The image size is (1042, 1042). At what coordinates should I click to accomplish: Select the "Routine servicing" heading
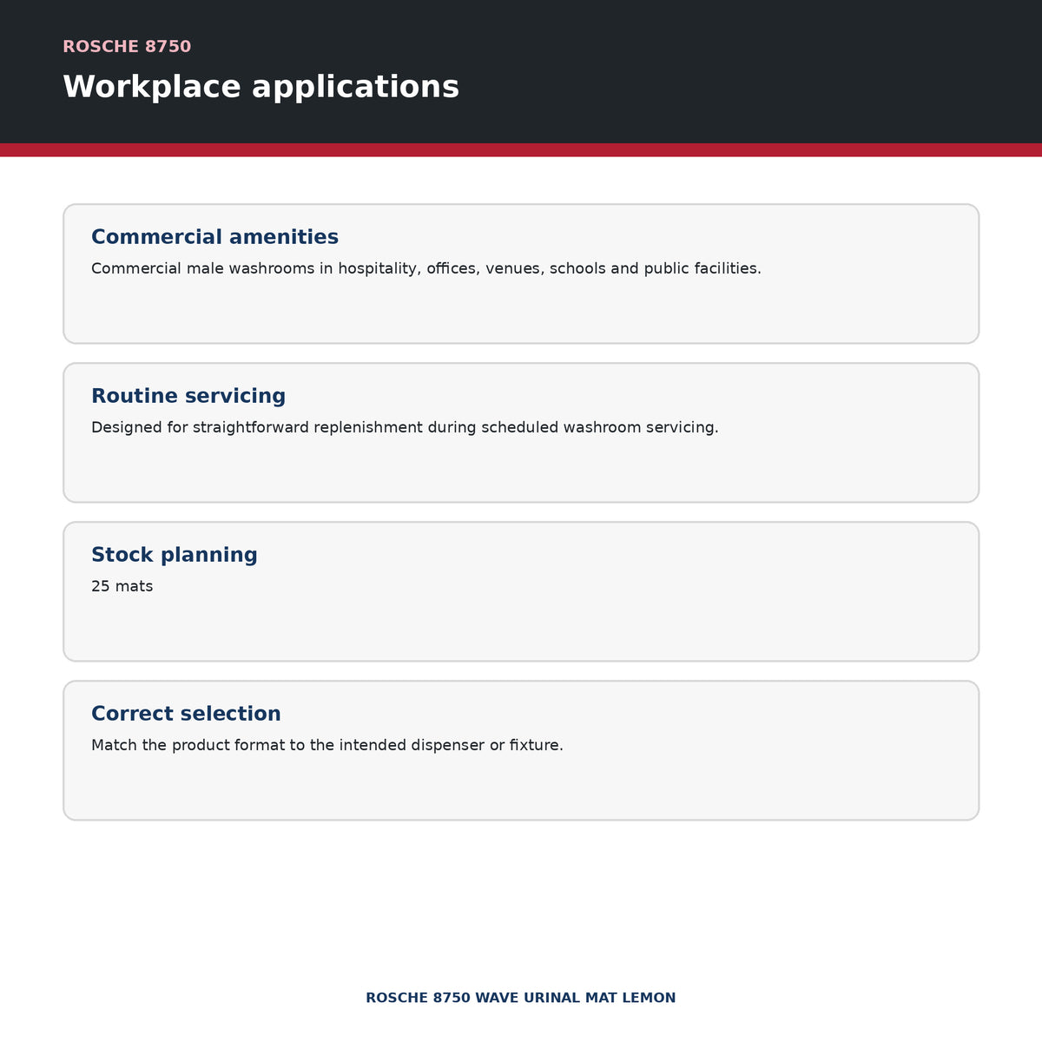click(x=188, y=396)
